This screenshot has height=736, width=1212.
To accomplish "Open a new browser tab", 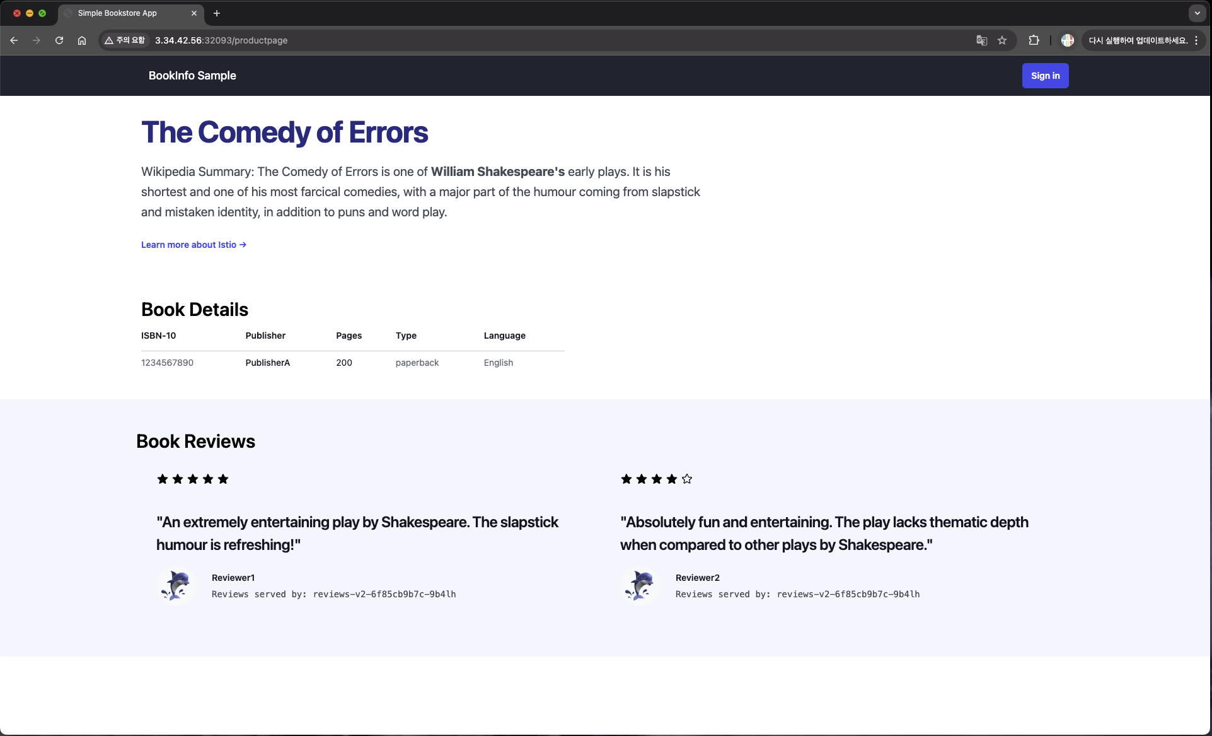I will (x=217, y=13).
